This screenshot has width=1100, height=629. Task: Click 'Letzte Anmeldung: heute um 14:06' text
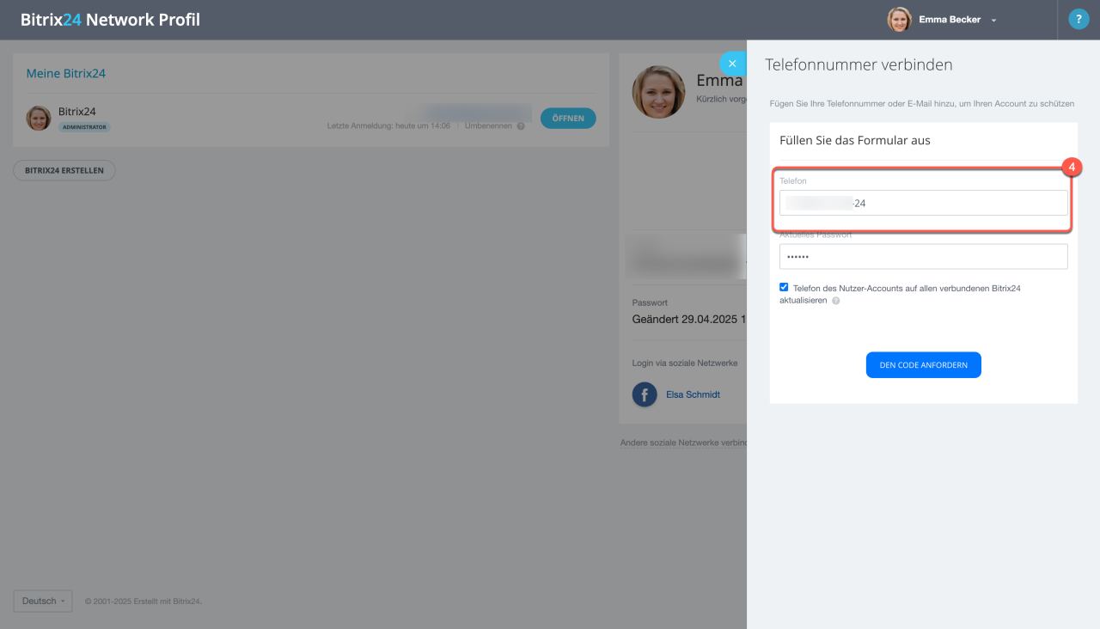pos(388,125)
